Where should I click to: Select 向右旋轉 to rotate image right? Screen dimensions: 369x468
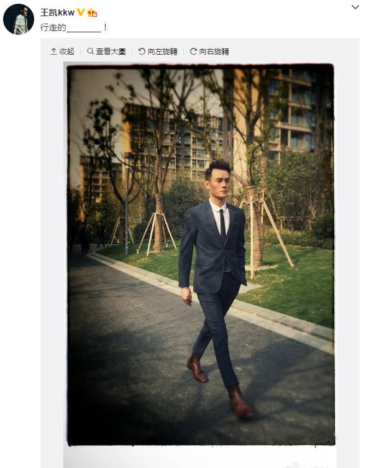coord(214,52)
